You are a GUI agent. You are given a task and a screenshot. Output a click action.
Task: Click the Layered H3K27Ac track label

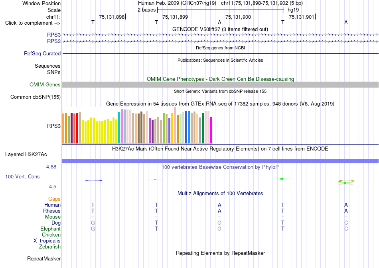point(26,155)
